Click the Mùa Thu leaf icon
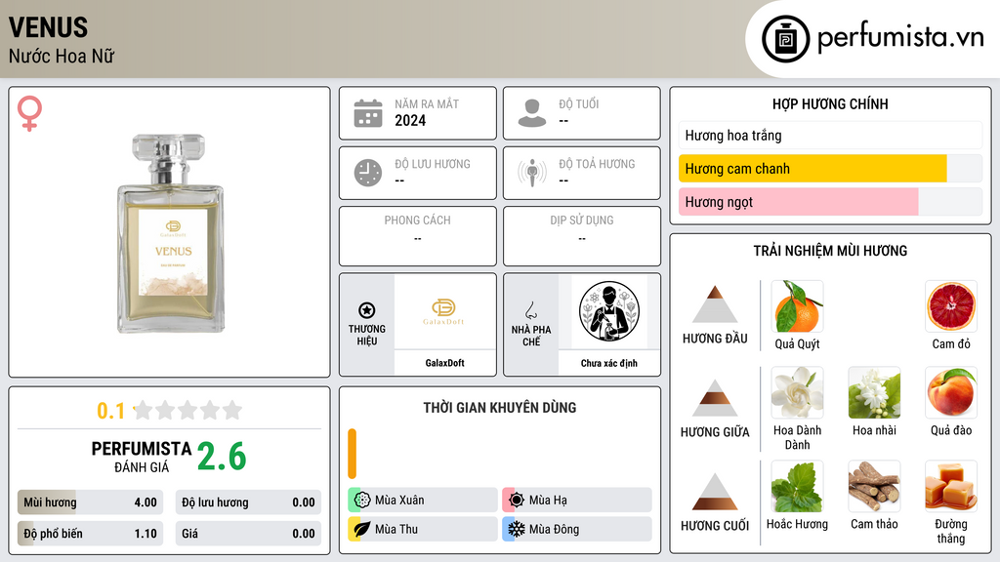1000x562 pixels. point(362,529)
